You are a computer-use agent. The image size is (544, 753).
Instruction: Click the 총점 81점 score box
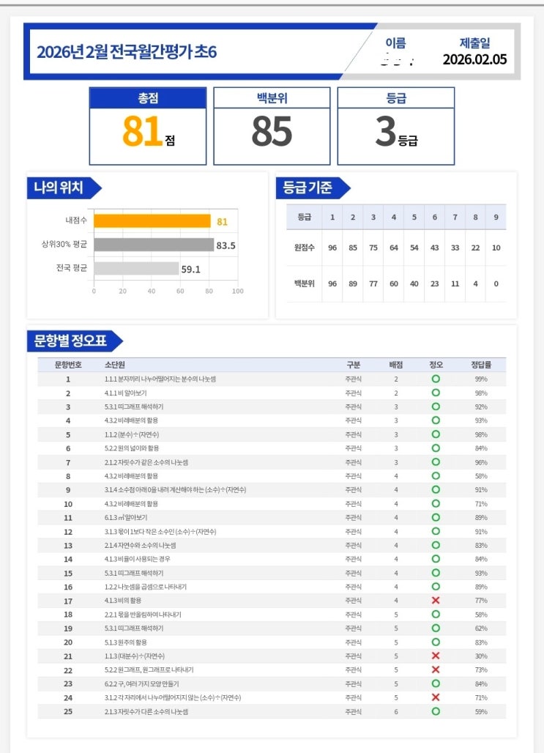[148, 126]
